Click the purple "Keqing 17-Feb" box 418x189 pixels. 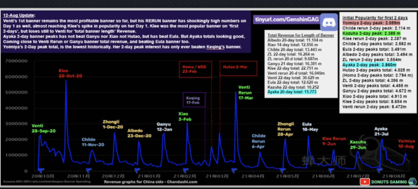(194, 100)
